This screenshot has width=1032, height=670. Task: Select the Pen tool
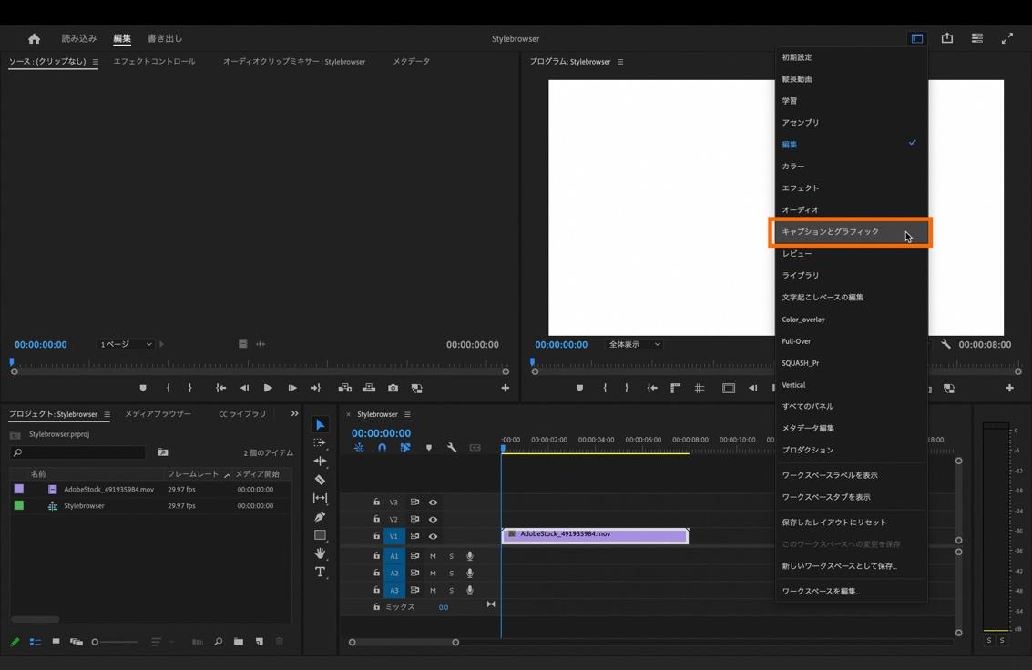320,517
